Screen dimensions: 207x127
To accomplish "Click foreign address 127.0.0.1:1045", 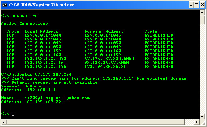I will pyautogui.click(x=103, y=35).
